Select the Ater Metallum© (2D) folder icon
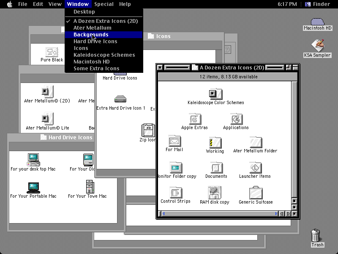This screenshot has height=254, width=338. [47, 91]
